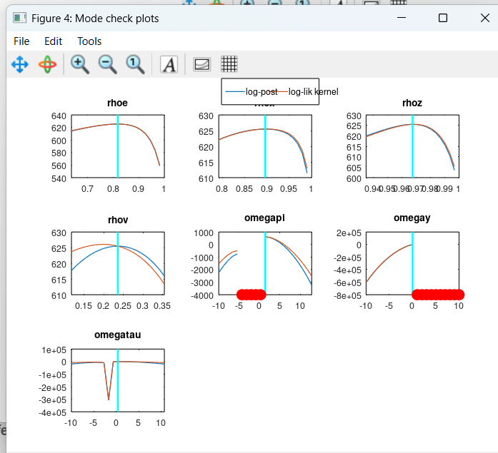498x453 pixels.
Task: Choose the Insert Text 'A' tool
Action: click(169, 65)
